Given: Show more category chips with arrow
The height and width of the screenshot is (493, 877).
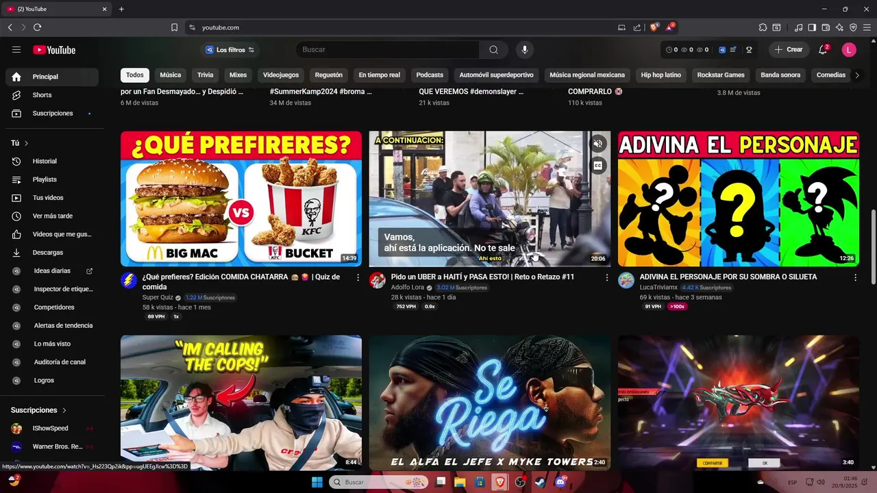Looking at the screenshot, I should pos(856,75).
